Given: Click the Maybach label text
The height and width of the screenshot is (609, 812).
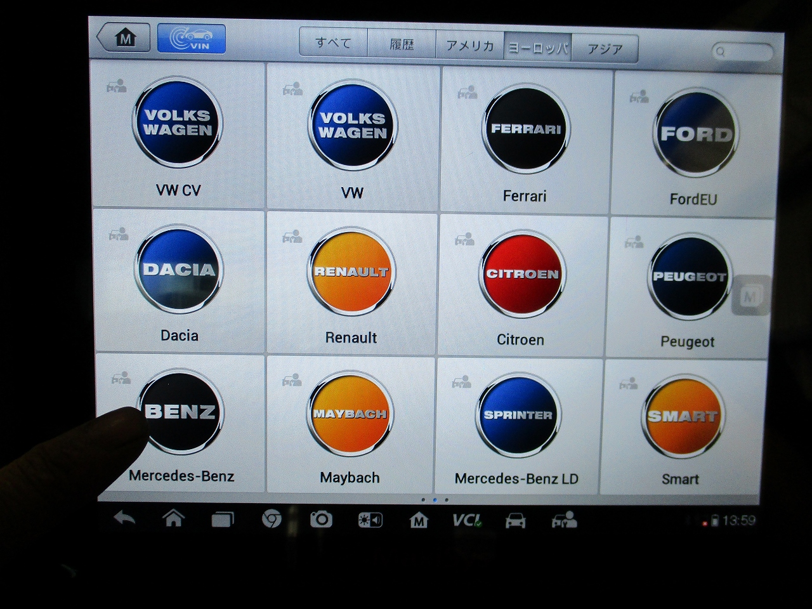Looking at the screenshot, I should point(350,478).
